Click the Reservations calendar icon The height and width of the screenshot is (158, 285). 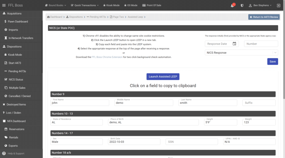tap(6, 129)
